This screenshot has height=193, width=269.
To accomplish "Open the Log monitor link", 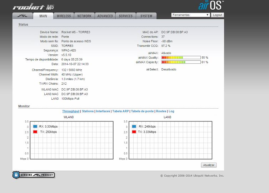I will coord(171,111).
